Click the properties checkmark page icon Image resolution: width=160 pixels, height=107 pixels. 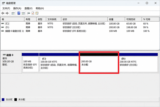tap(33, 13)
